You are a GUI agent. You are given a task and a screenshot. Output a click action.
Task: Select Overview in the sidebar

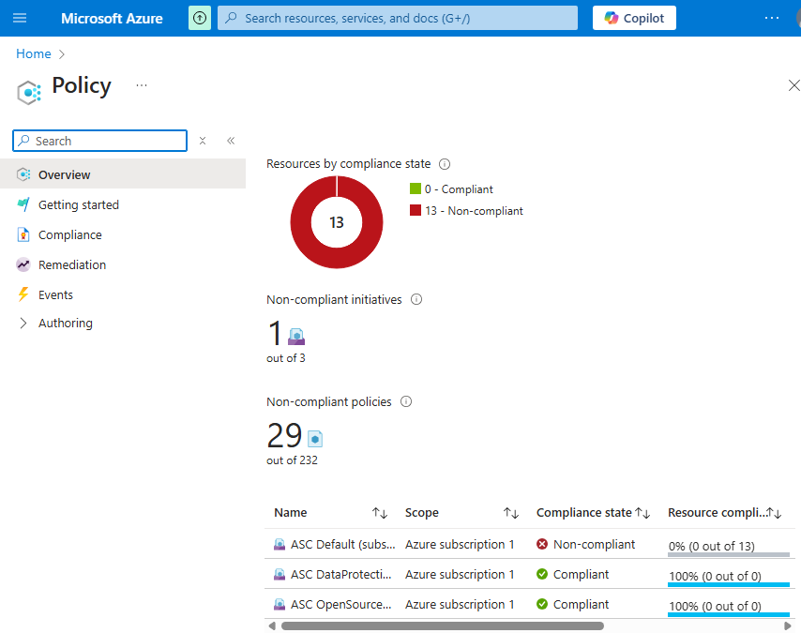point(123,173)
